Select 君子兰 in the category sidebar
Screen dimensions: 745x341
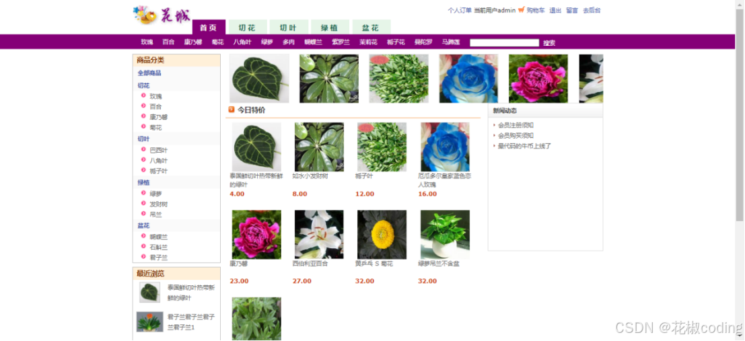click(159, 258)
